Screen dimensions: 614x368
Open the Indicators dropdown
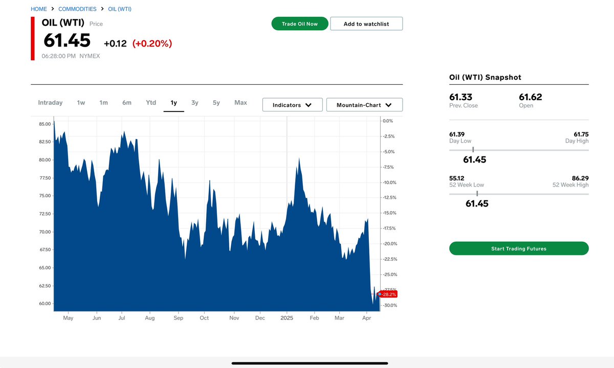(x=292, y=105)
